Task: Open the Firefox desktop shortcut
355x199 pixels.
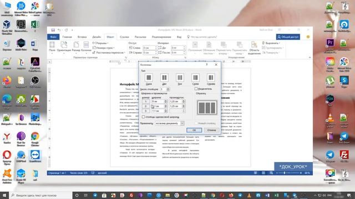Action: 7,82
